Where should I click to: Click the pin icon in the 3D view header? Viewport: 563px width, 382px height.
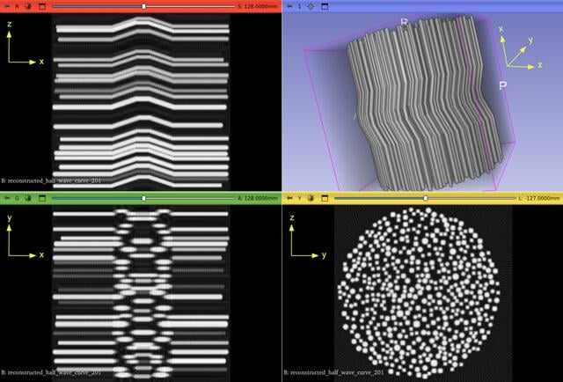(289, 6)
